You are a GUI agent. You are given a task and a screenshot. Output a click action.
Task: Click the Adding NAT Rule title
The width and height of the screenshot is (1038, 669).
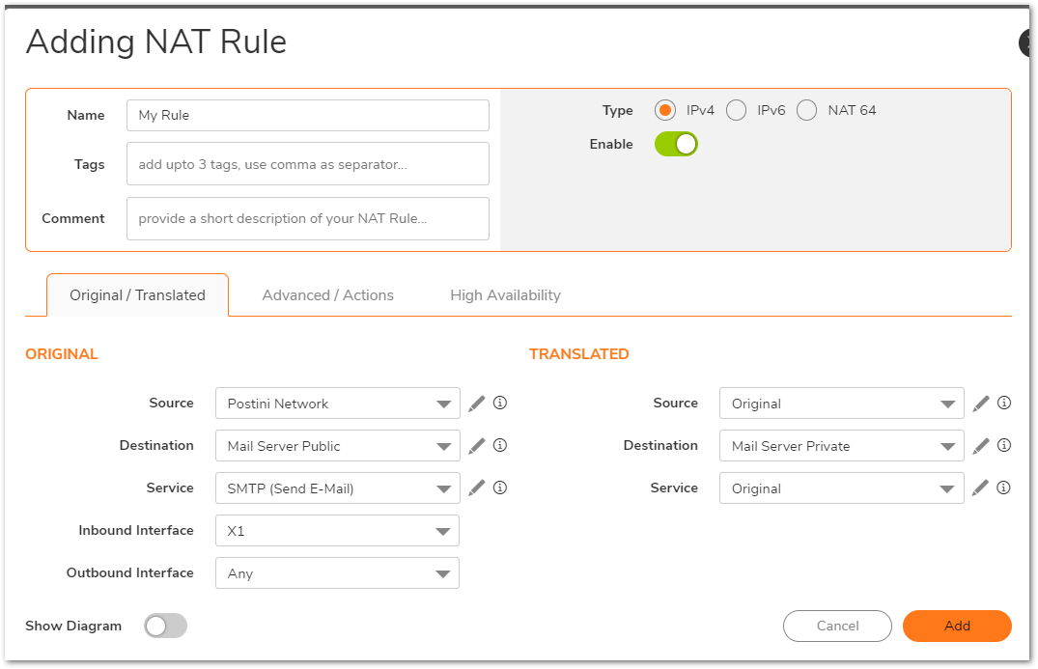point(156,42)
